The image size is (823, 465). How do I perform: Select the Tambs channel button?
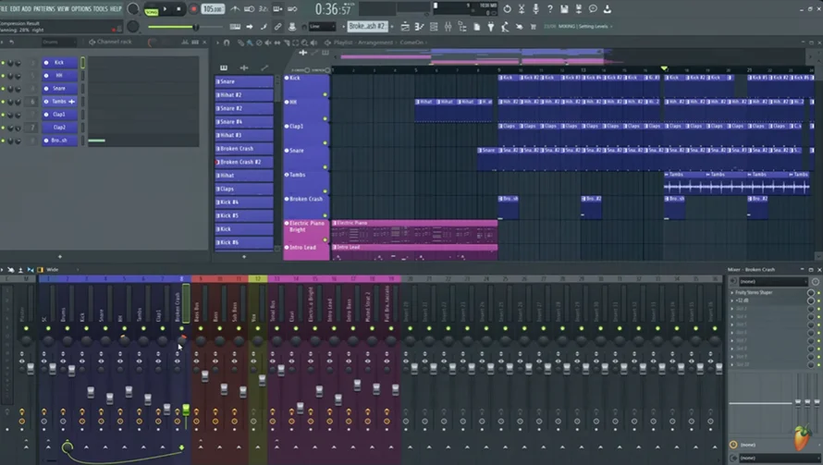(60, 102)
